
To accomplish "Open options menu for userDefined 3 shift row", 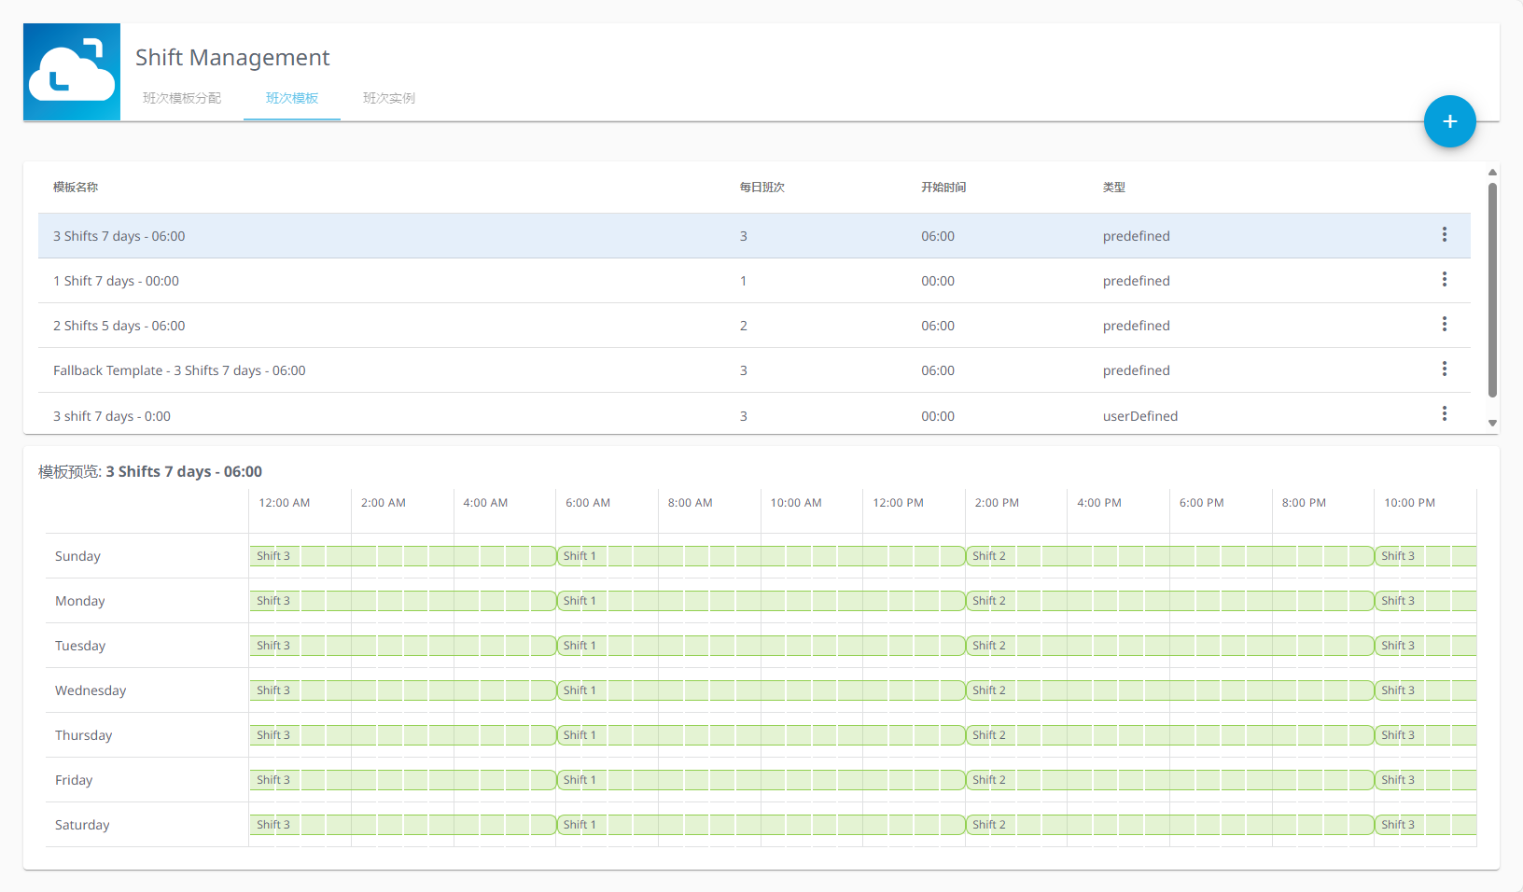I will (1444, 414).
